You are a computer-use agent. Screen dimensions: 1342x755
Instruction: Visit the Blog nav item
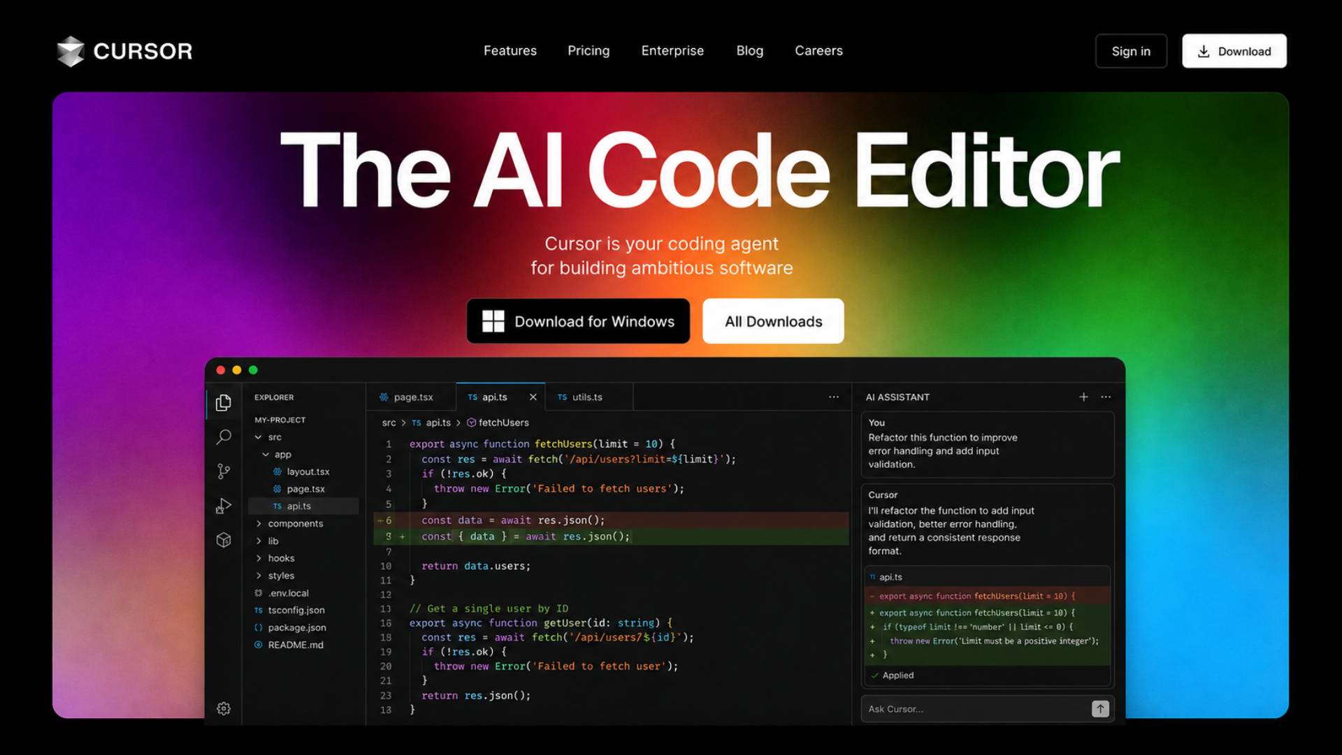pyautogui.click(x=750, y=50)
